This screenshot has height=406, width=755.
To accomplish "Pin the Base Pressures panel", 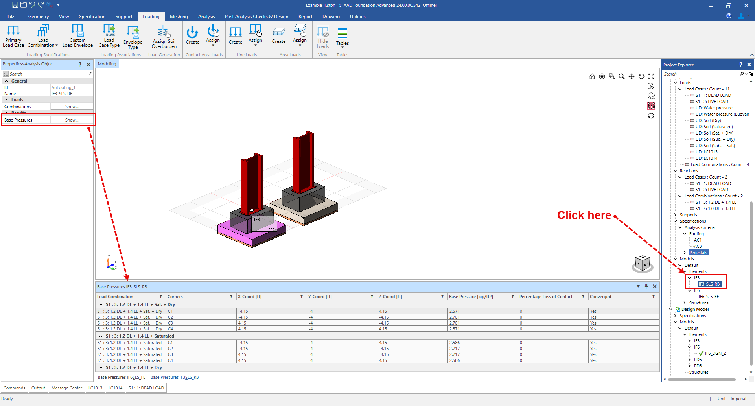I will pos(646,286).
